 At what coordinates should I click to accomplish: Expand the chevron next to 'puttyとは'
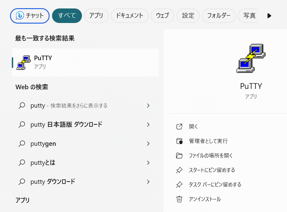[x=148, y=163]
